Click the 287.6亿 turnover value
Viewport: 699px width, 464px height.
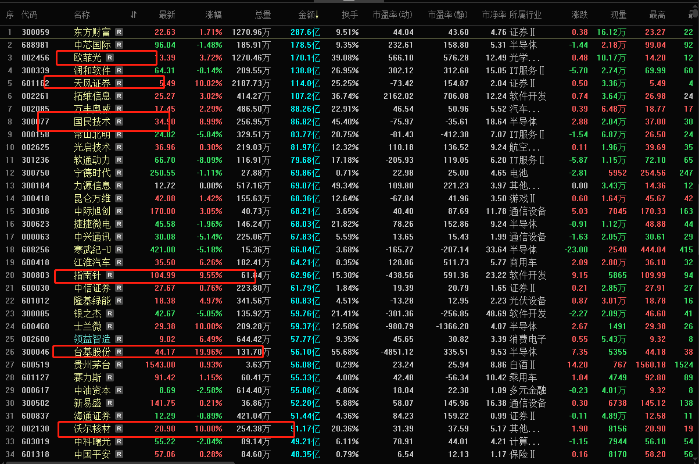(306, 32)
